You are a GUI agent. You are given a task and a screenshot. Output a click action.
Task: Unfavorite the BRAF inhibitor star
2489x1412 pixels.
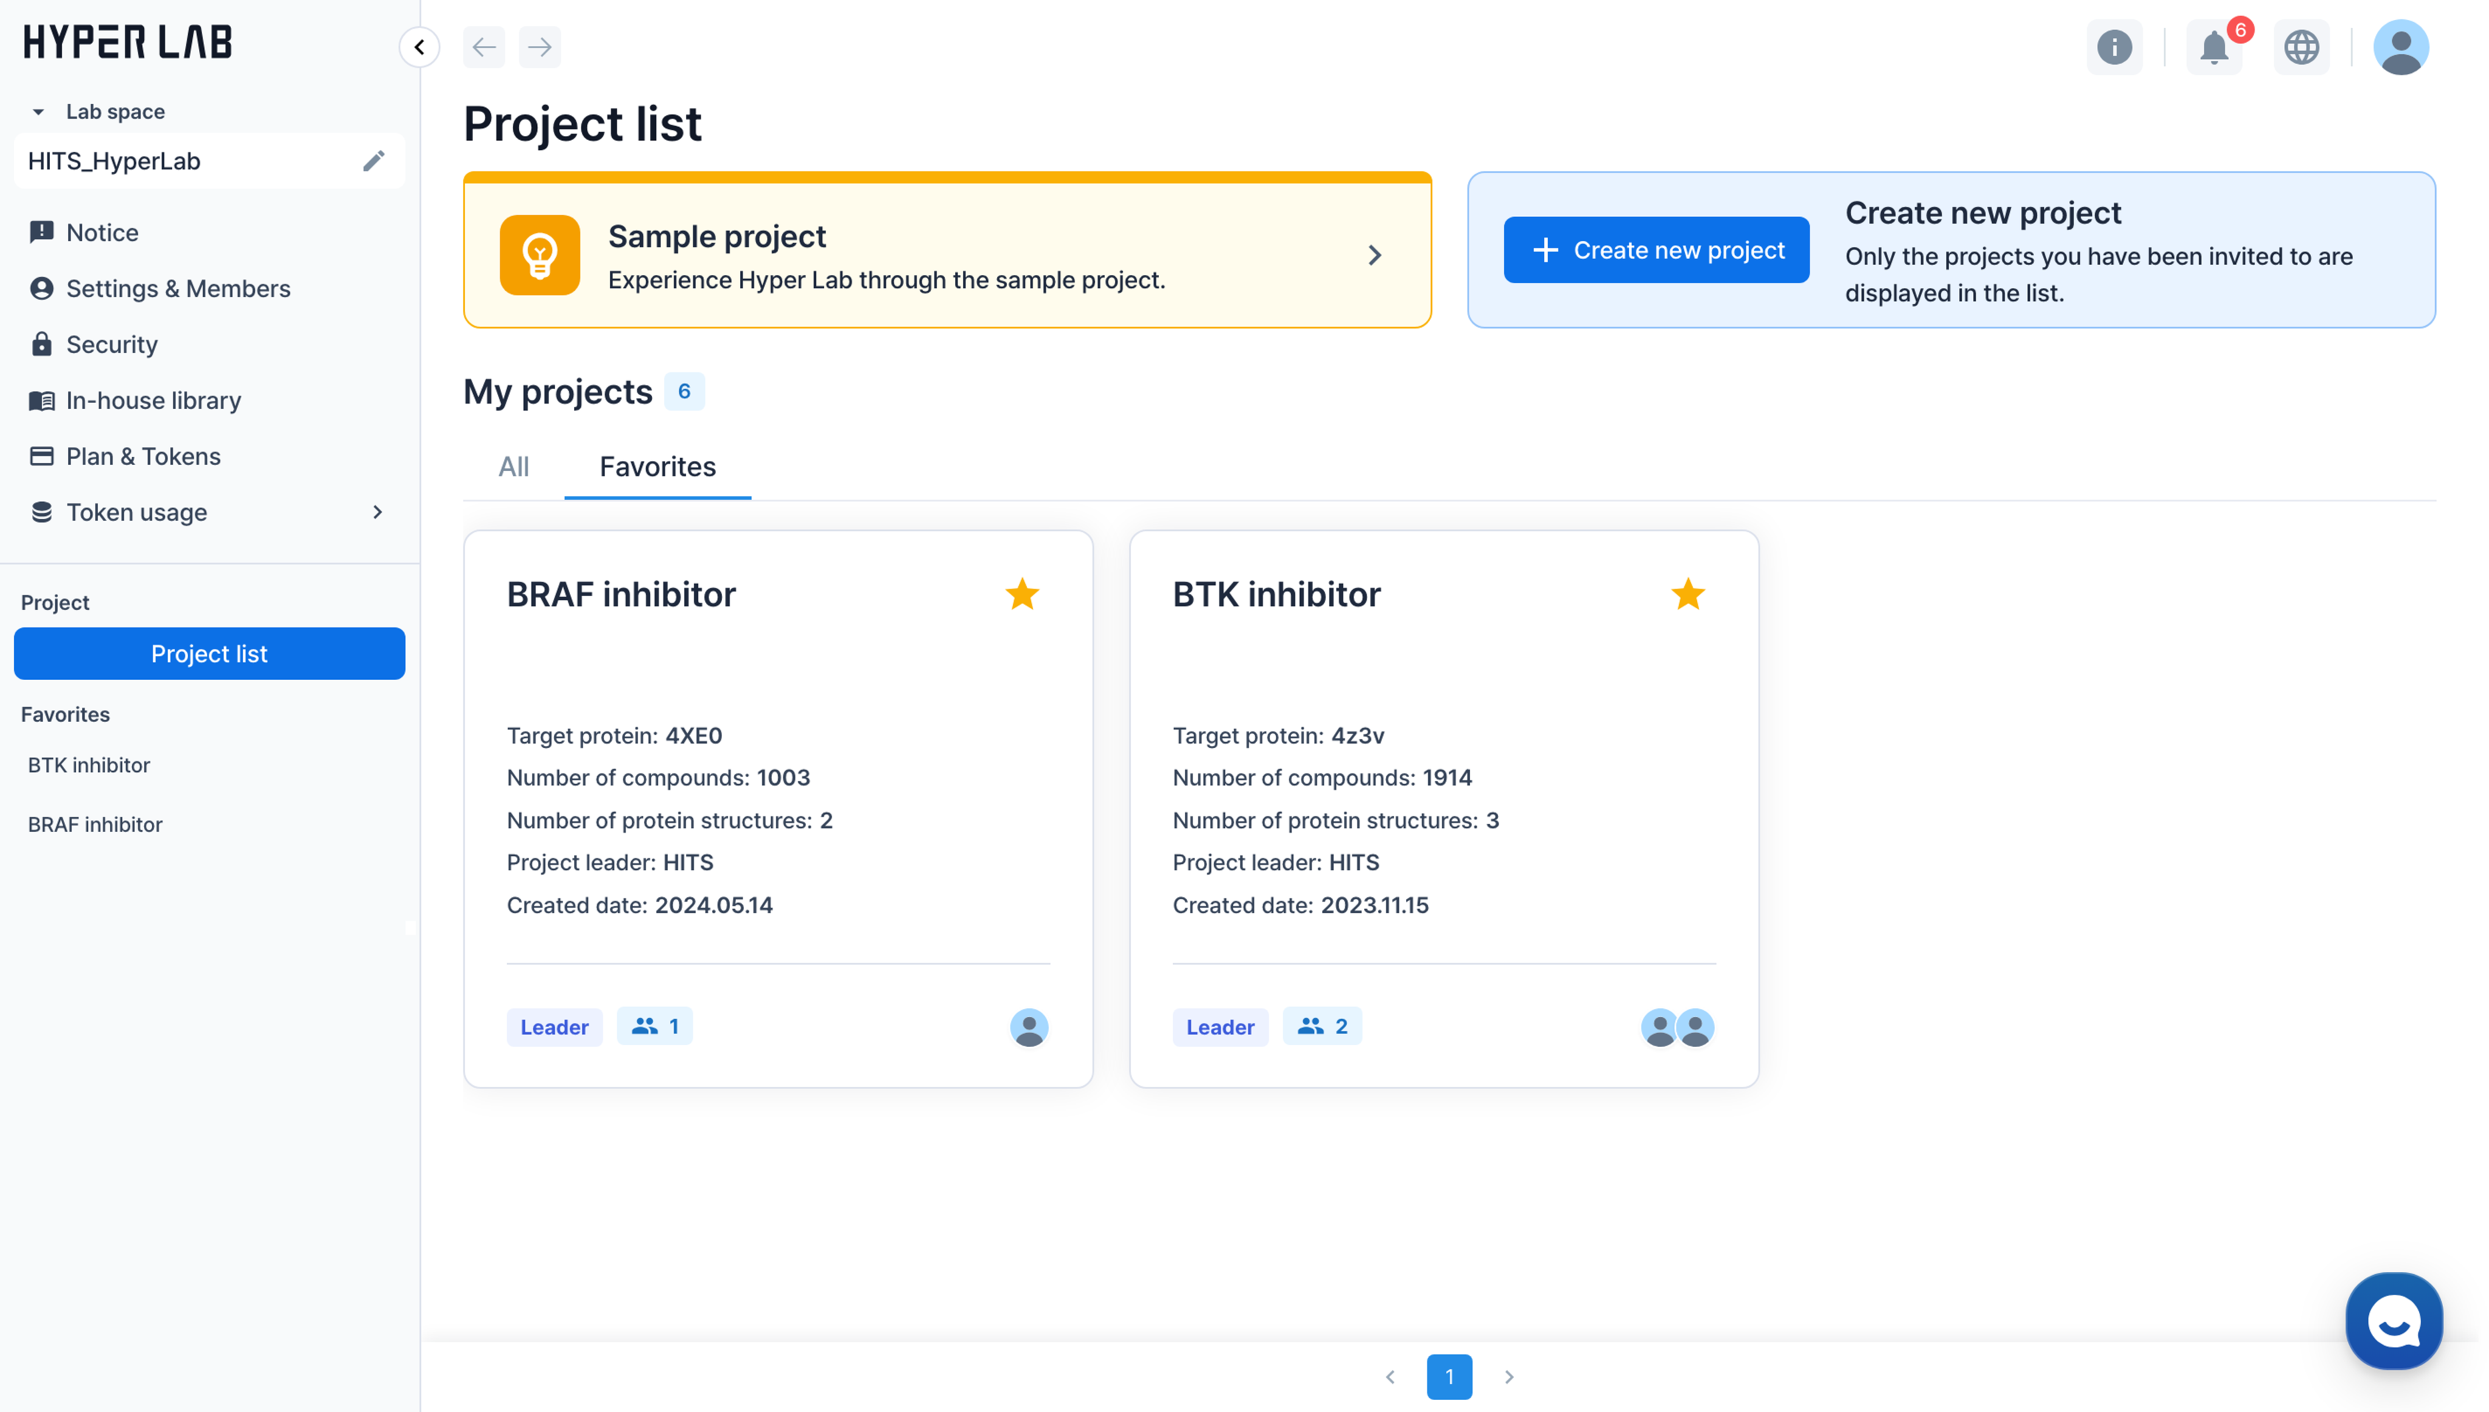pyautogui.click(x=1022, y=594)
